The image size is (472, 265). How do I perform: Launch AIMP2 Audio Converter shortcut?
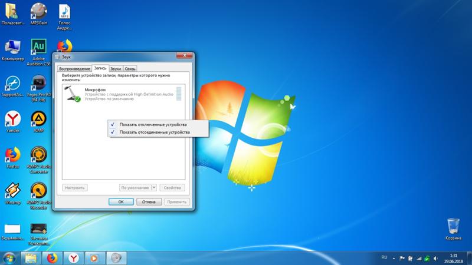click(x=38, y=160)
